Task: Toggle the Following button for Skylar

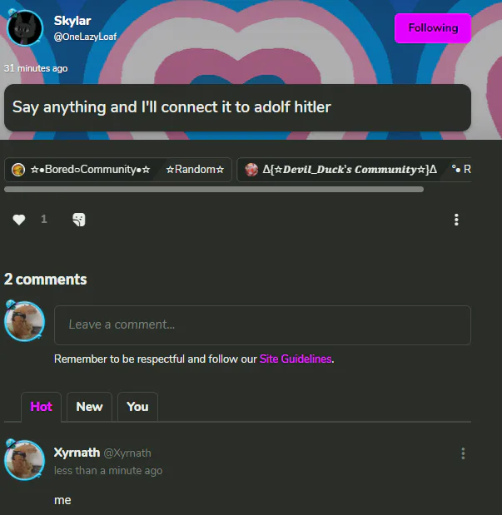Action: [x=433, y=28]
